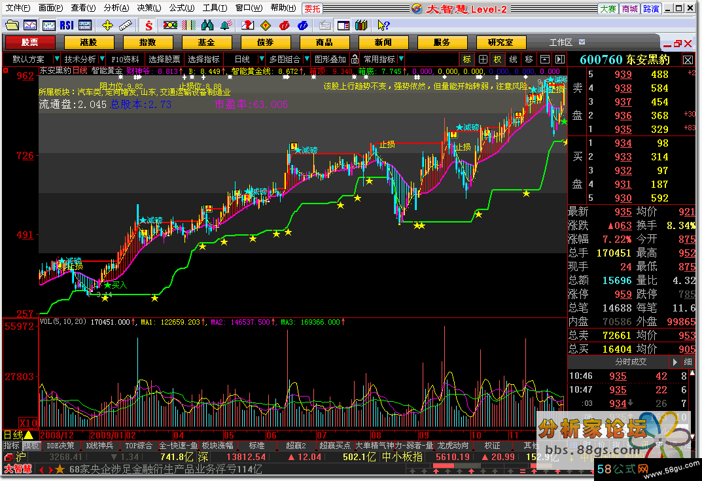Click 选择股票 button
Image resolution: width=702 pixels, height=481 pixels.
164,59
